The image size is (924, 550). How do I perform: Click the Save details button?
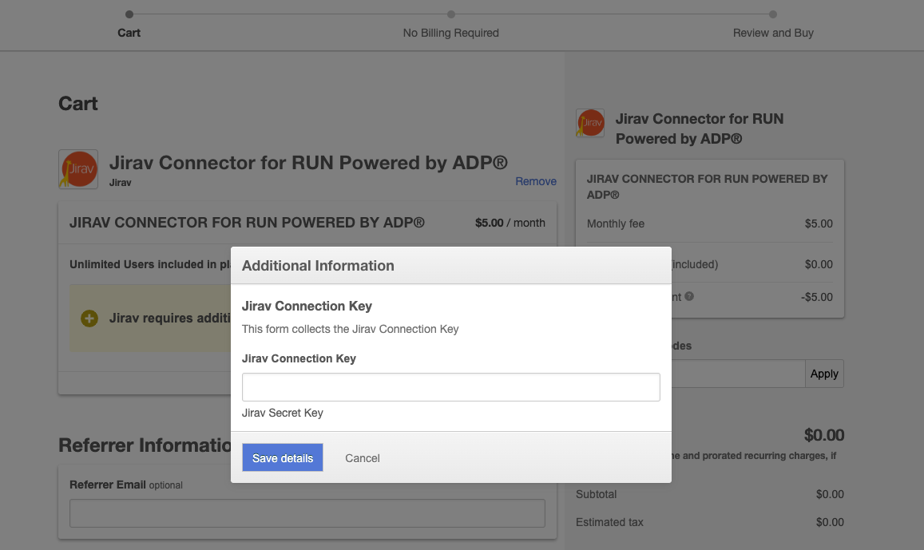coord(282,457)
